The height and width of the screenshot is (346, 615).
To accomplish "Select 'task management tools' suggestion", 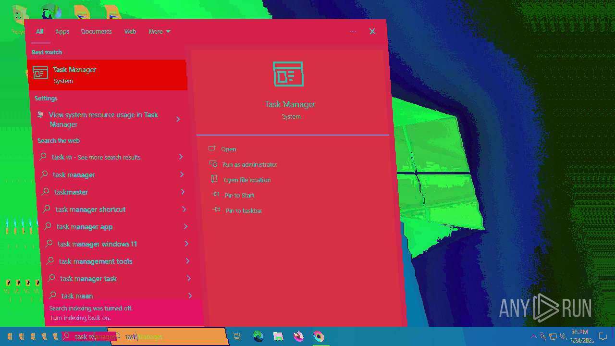I will (96, 261).
